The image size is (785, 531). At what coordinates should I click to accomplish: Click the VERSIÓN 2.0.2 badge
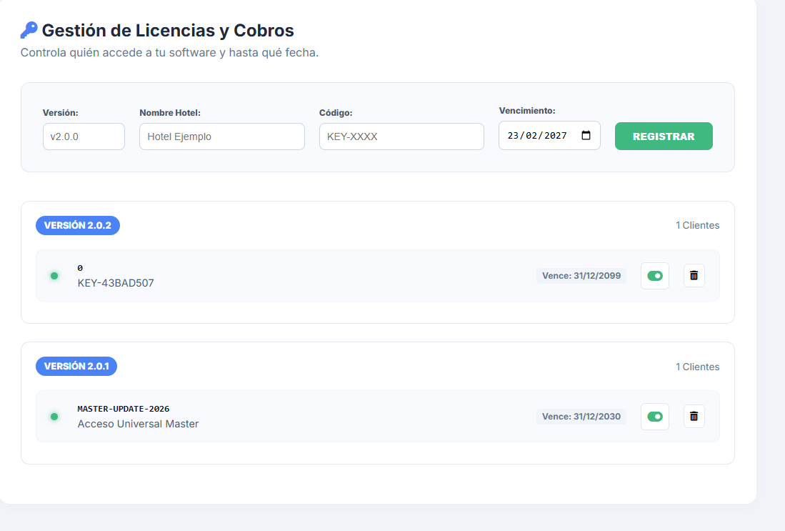tap(78, 225)
